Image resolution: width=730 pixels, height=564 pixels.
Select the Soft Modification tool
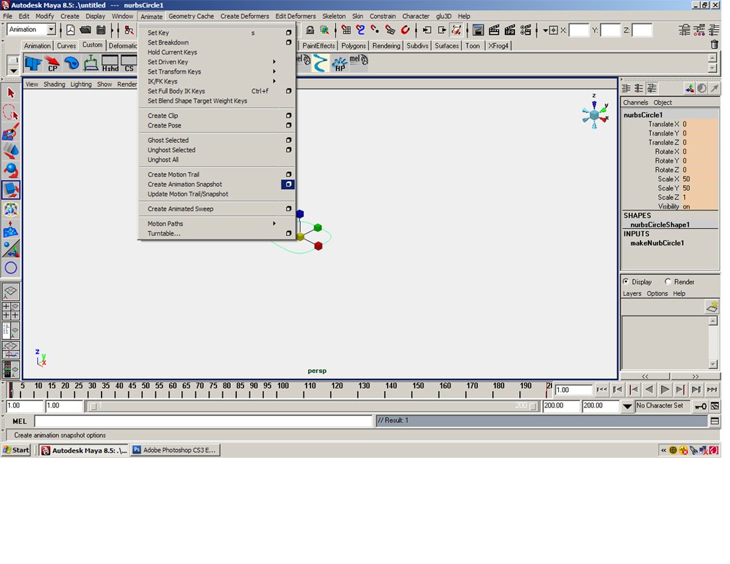[x=11, y=229]
